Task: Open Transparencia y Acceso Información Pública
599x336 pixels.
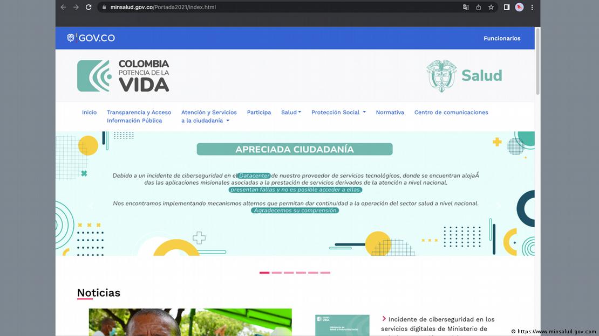Action: coord(139,116)
